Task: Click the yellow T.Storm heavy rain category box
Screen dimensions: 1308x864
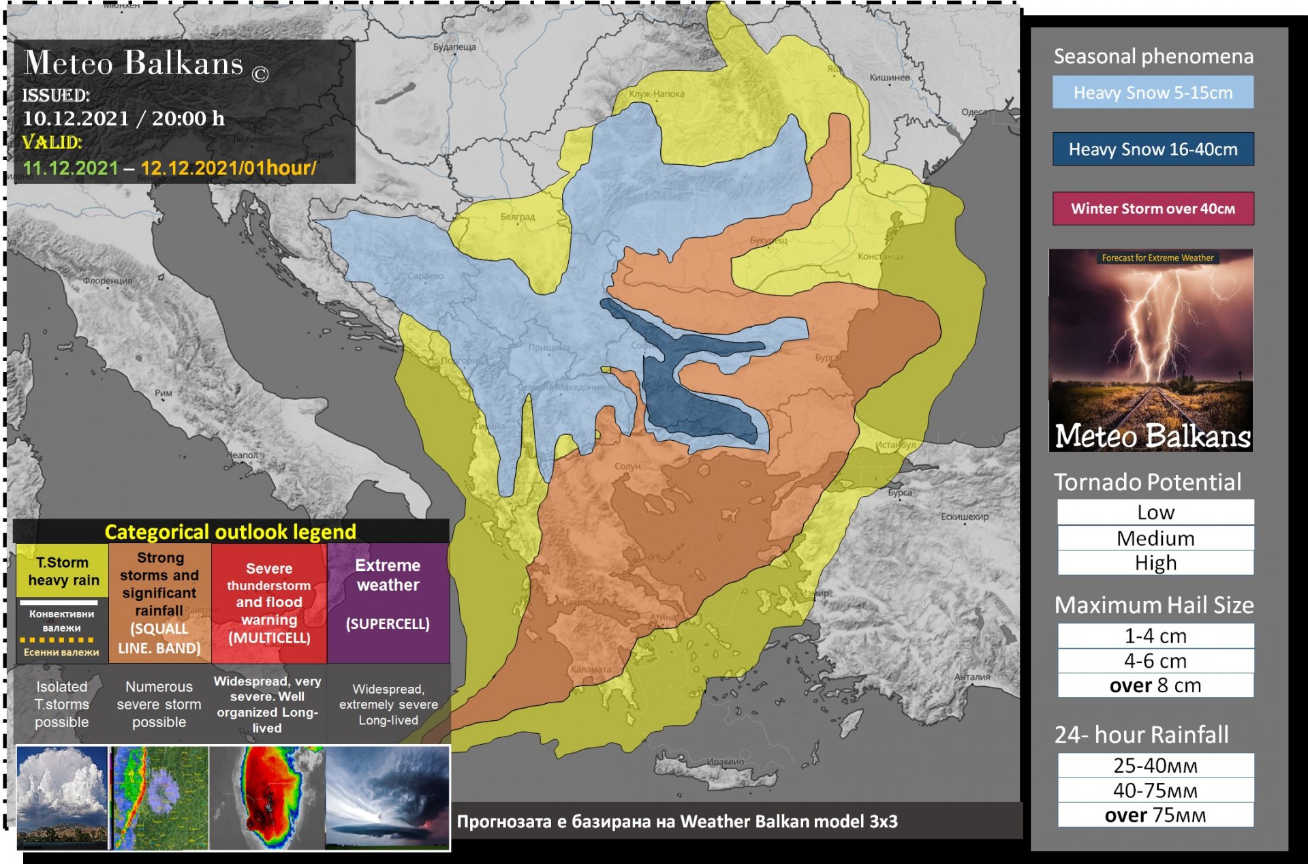Action: (62, 570)
